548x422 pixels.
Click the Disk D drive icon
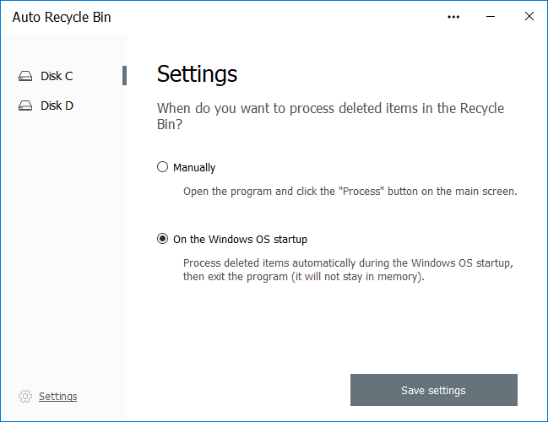click(x=25, y=105)
